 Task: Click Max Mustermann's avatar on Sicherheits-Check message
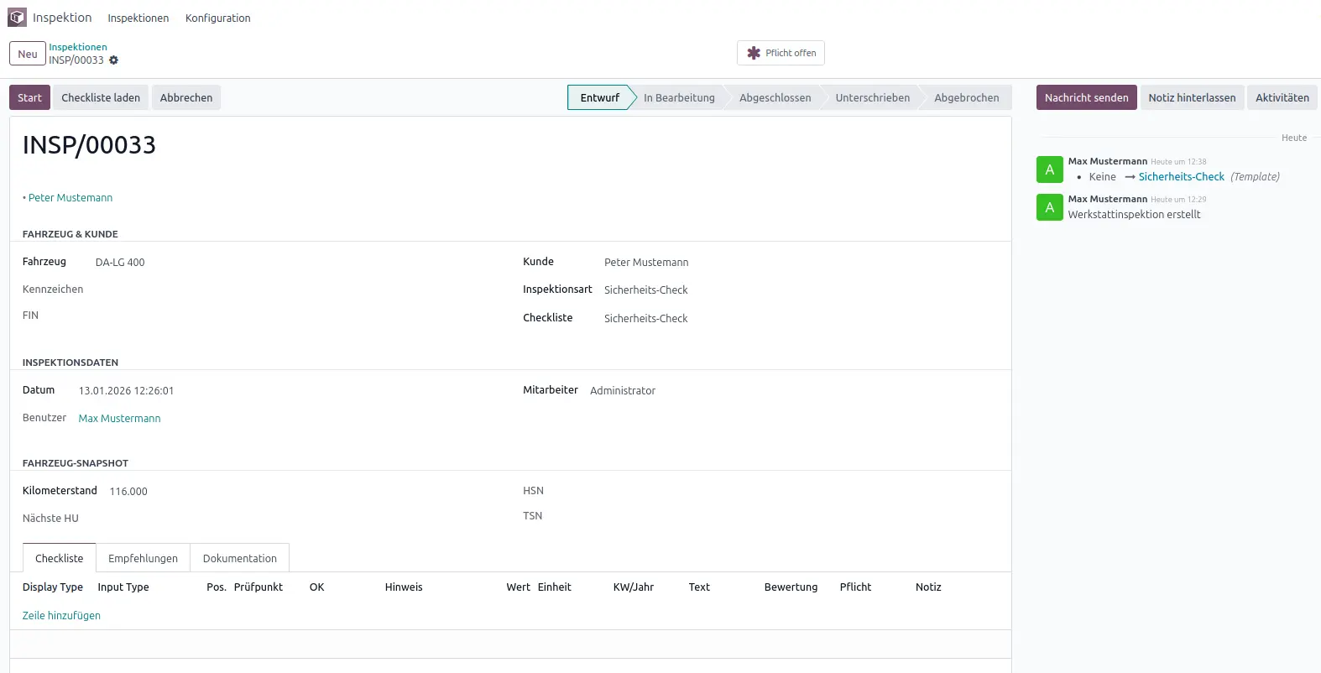[1049, 170]
